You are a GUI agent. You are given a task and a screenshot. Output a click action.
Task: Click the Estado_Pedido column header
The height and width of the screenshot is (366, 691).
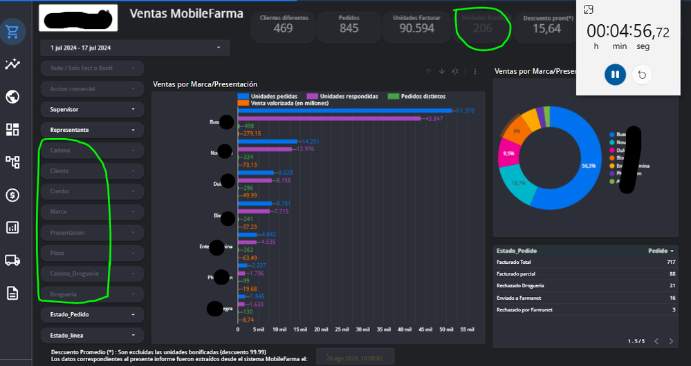pos(517,251)
